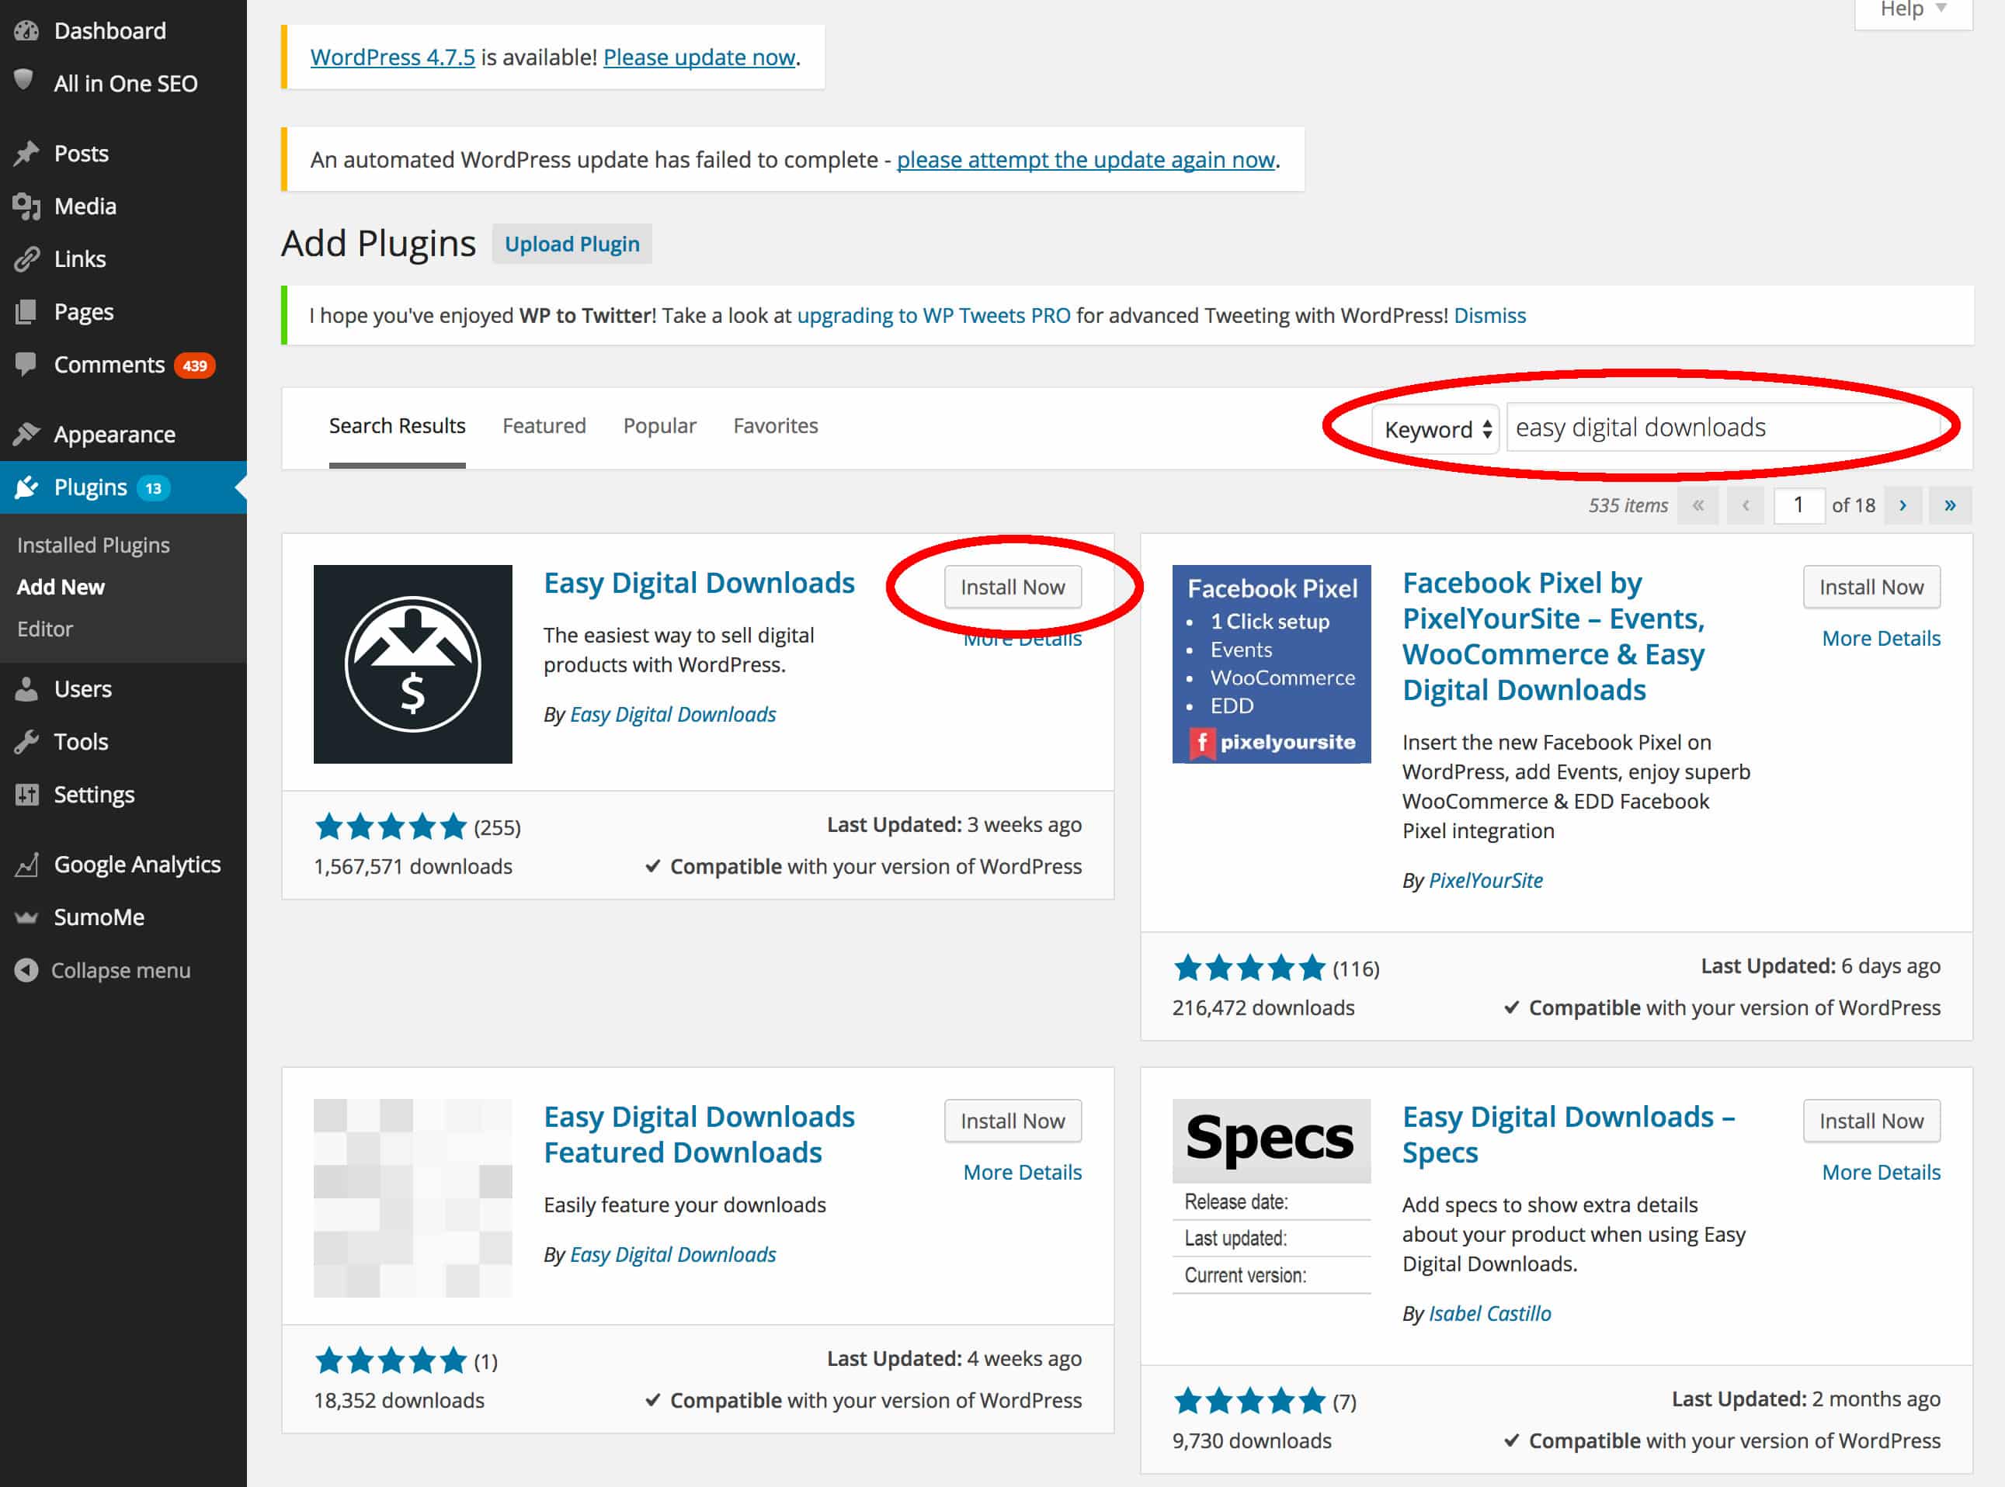This screenshot has height=1487, width=2005.
Task: Jump to last results page arrow
Action: [x=1950, y=505]
